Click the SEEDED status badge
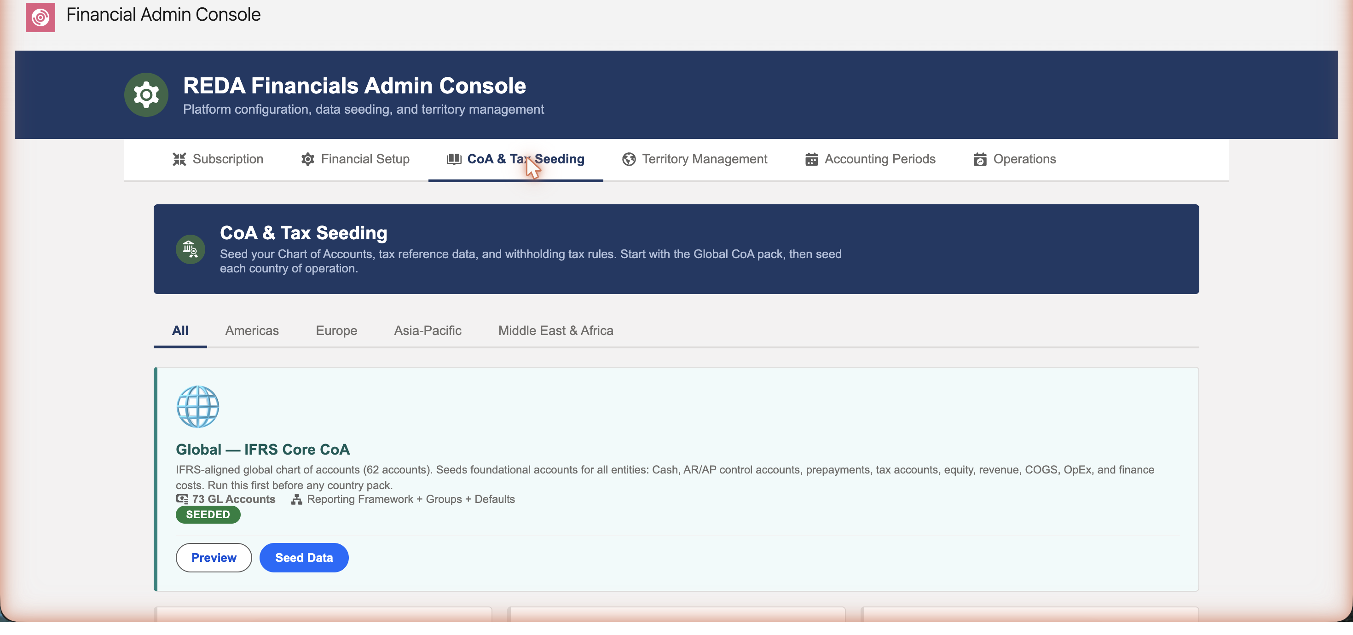 pyautogui.click(x=208, y=514)
